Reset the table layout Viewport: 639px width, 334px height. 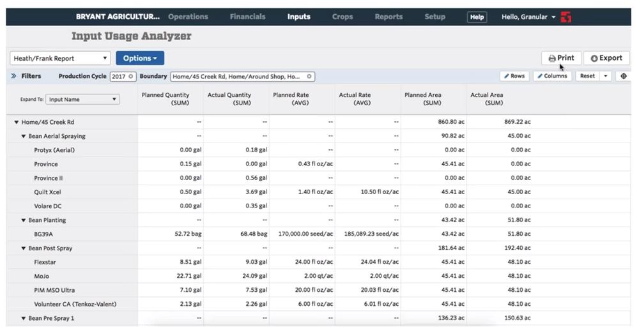[587, 76]
